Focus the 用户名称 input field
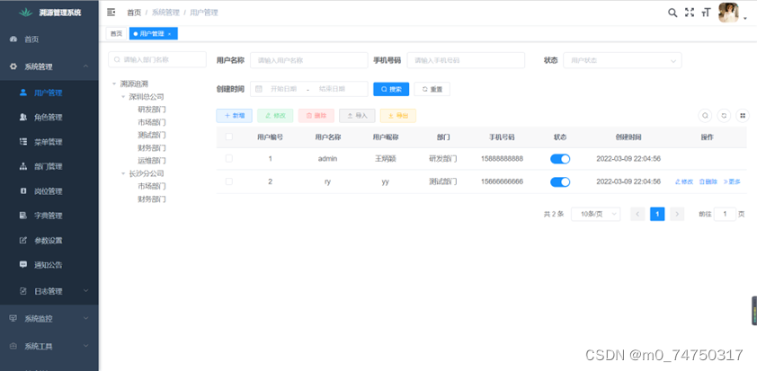 click(309, 60)
